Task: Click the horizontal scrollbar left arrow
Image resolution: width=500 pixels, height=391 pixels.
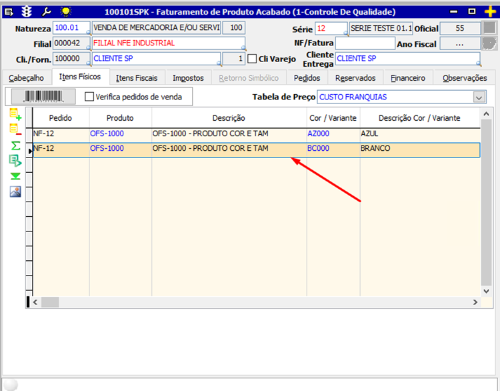Action: pos(35,302)
